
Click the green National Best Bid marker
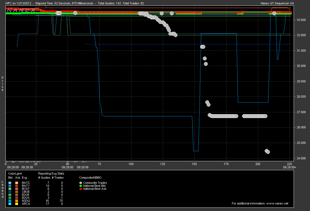pos(81,186)
